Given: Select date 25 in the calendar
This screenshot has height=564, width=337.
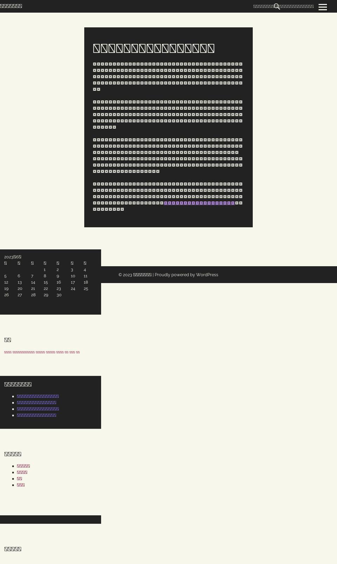Looking at the screenshot, I should tap(86, 289).
